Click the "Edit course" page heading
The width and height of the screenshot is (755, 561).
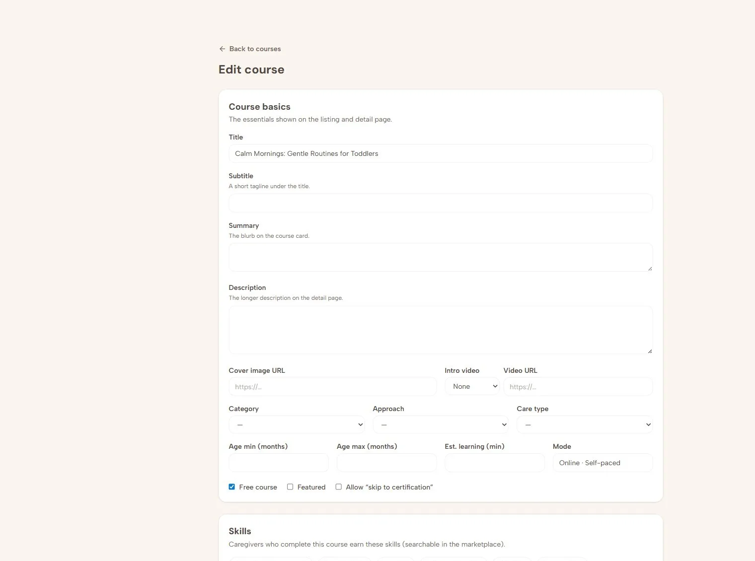(251, 70)
